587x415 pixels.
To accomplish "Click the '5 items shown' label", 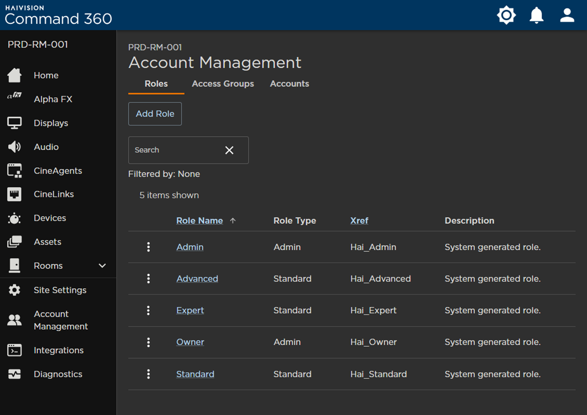I will click(x=169, y=195).
